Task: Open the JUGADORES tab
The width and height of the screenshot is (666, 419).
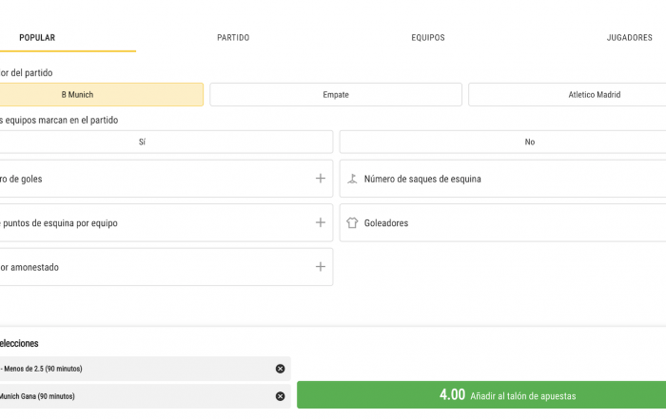Action: [629, 38]
